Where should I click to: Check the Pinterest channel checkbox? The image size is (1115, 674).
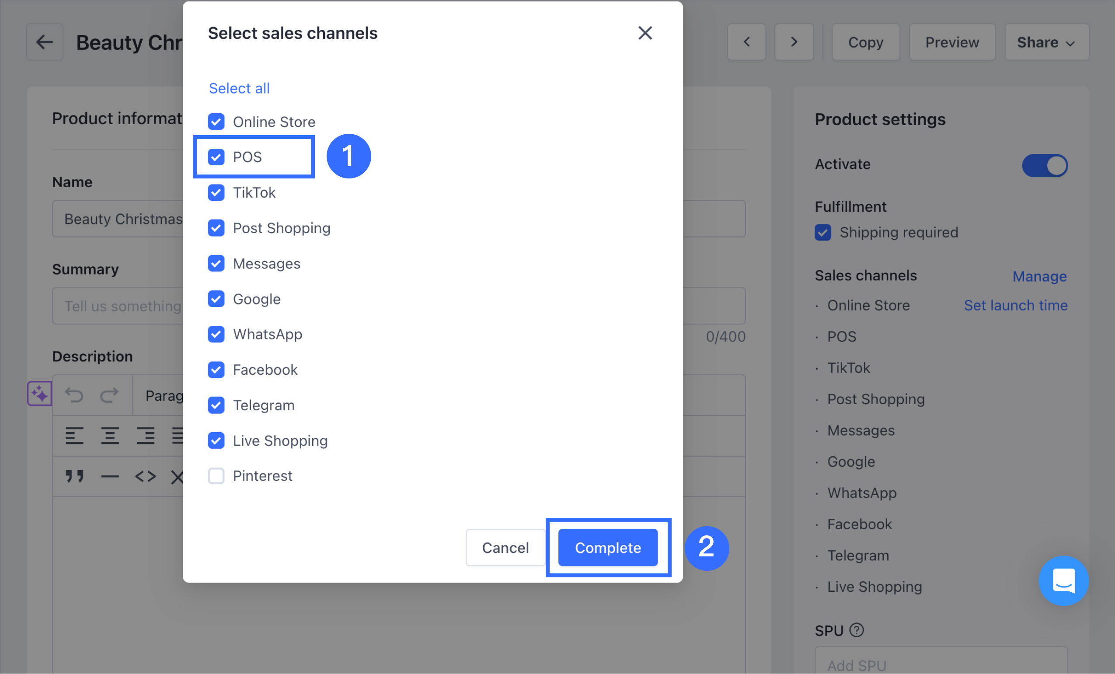click(216, 476)
